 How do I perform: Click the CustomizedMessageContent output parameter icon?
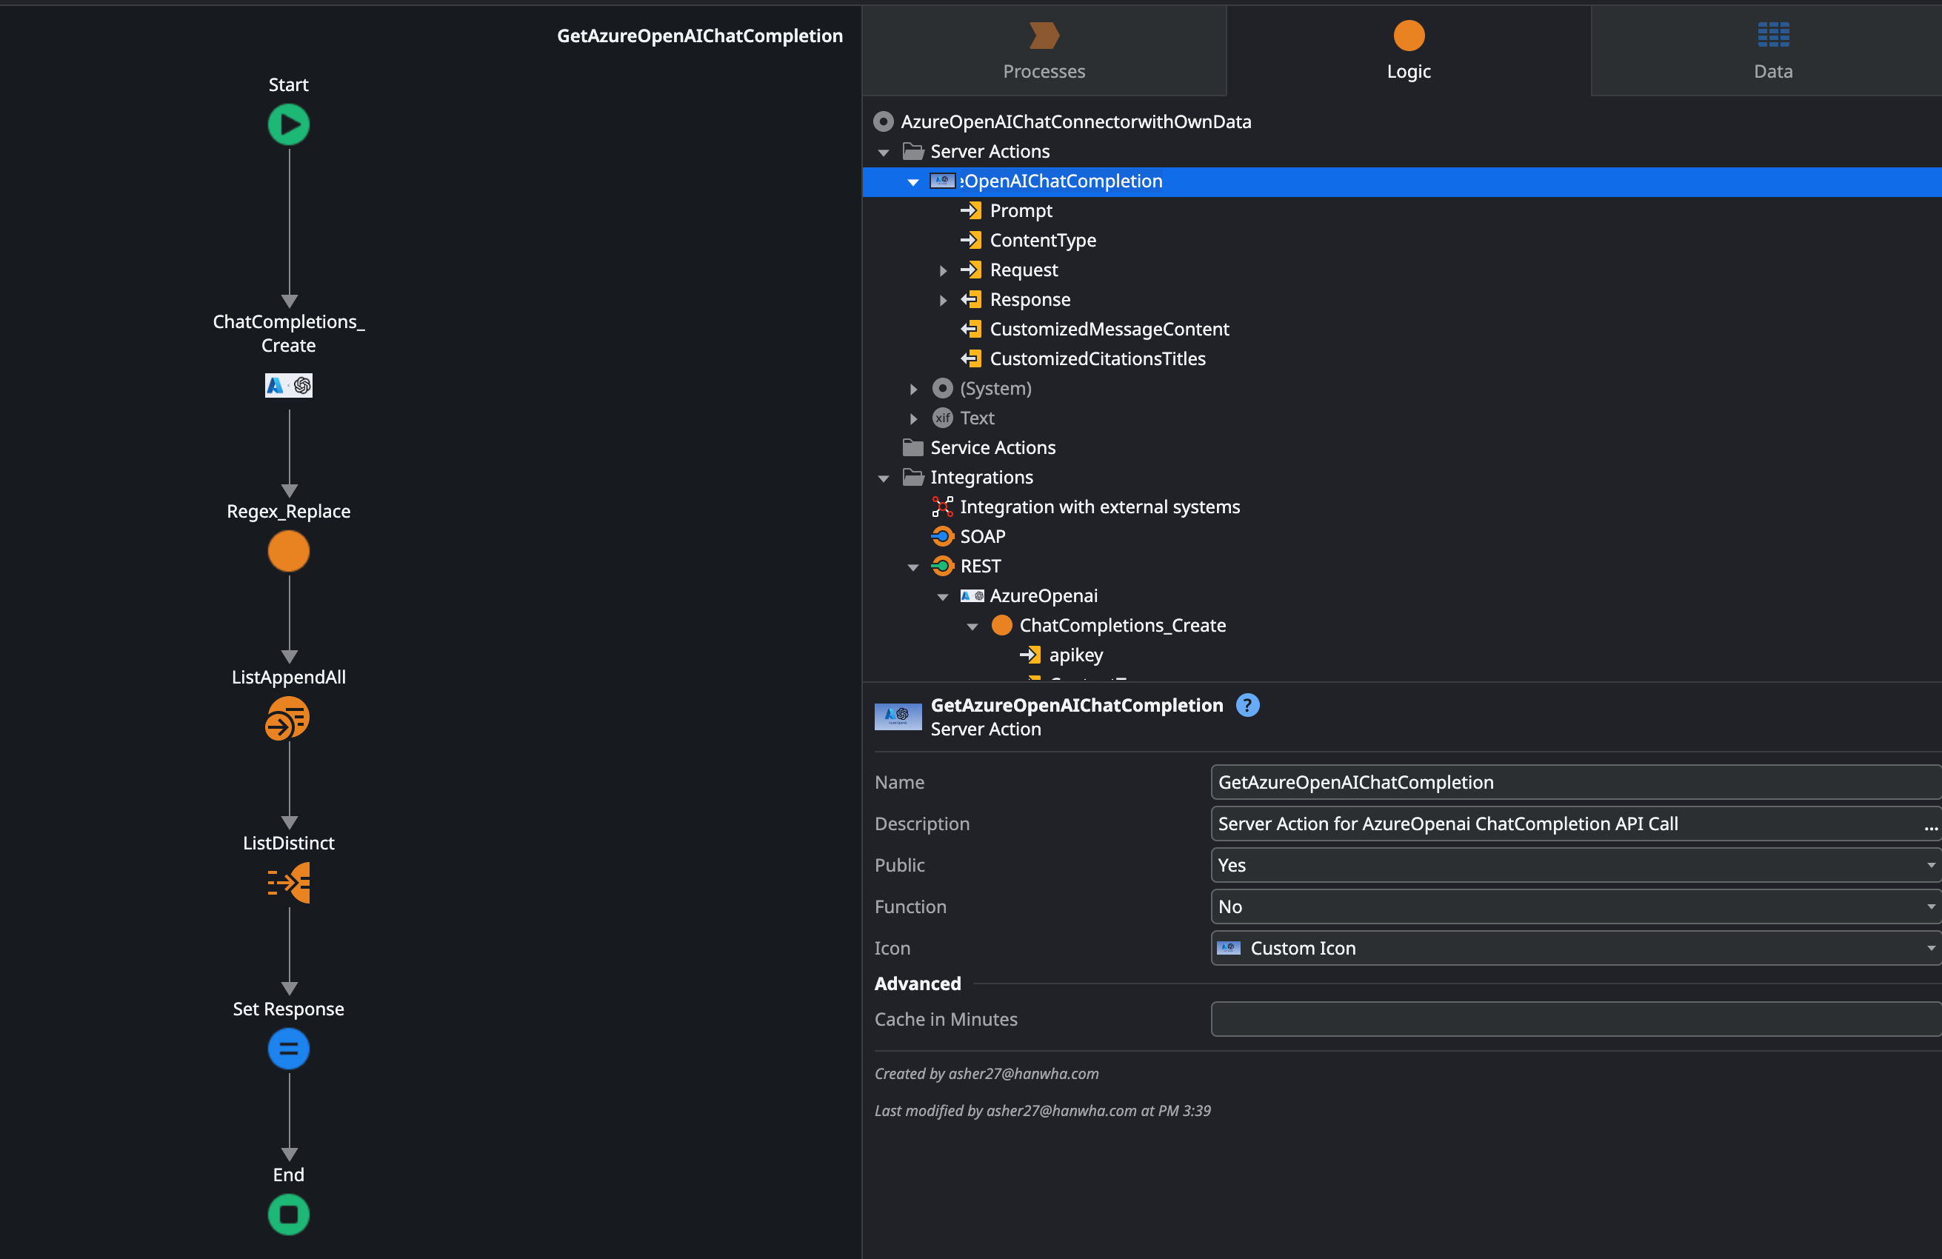click(x=971, y=329)
